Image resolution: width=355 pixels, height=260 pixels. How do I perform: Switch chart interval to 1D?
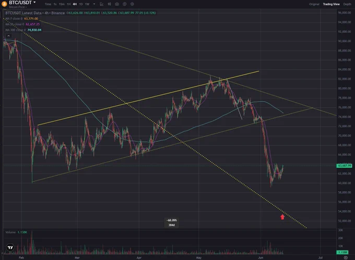[81, 4]
